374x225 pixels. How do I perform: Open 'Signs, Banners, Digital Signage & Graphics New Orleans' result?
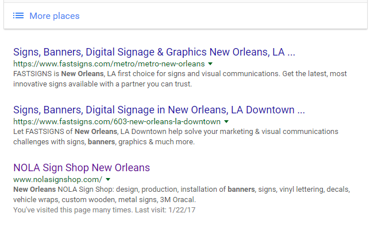pos(154,52)
